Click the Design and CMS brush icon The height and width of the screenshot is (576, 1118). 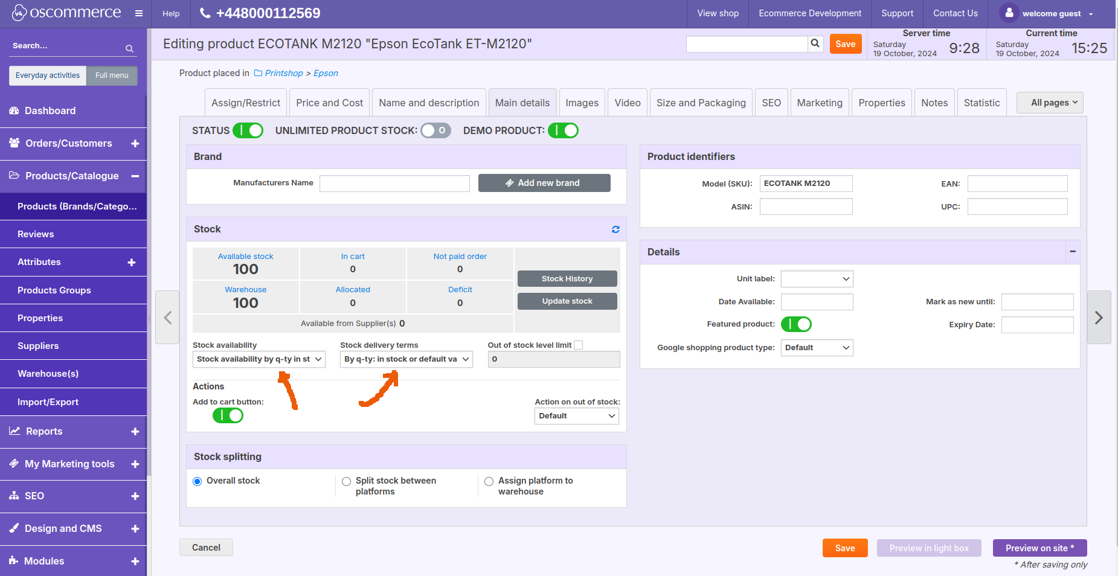click(14, 528)
